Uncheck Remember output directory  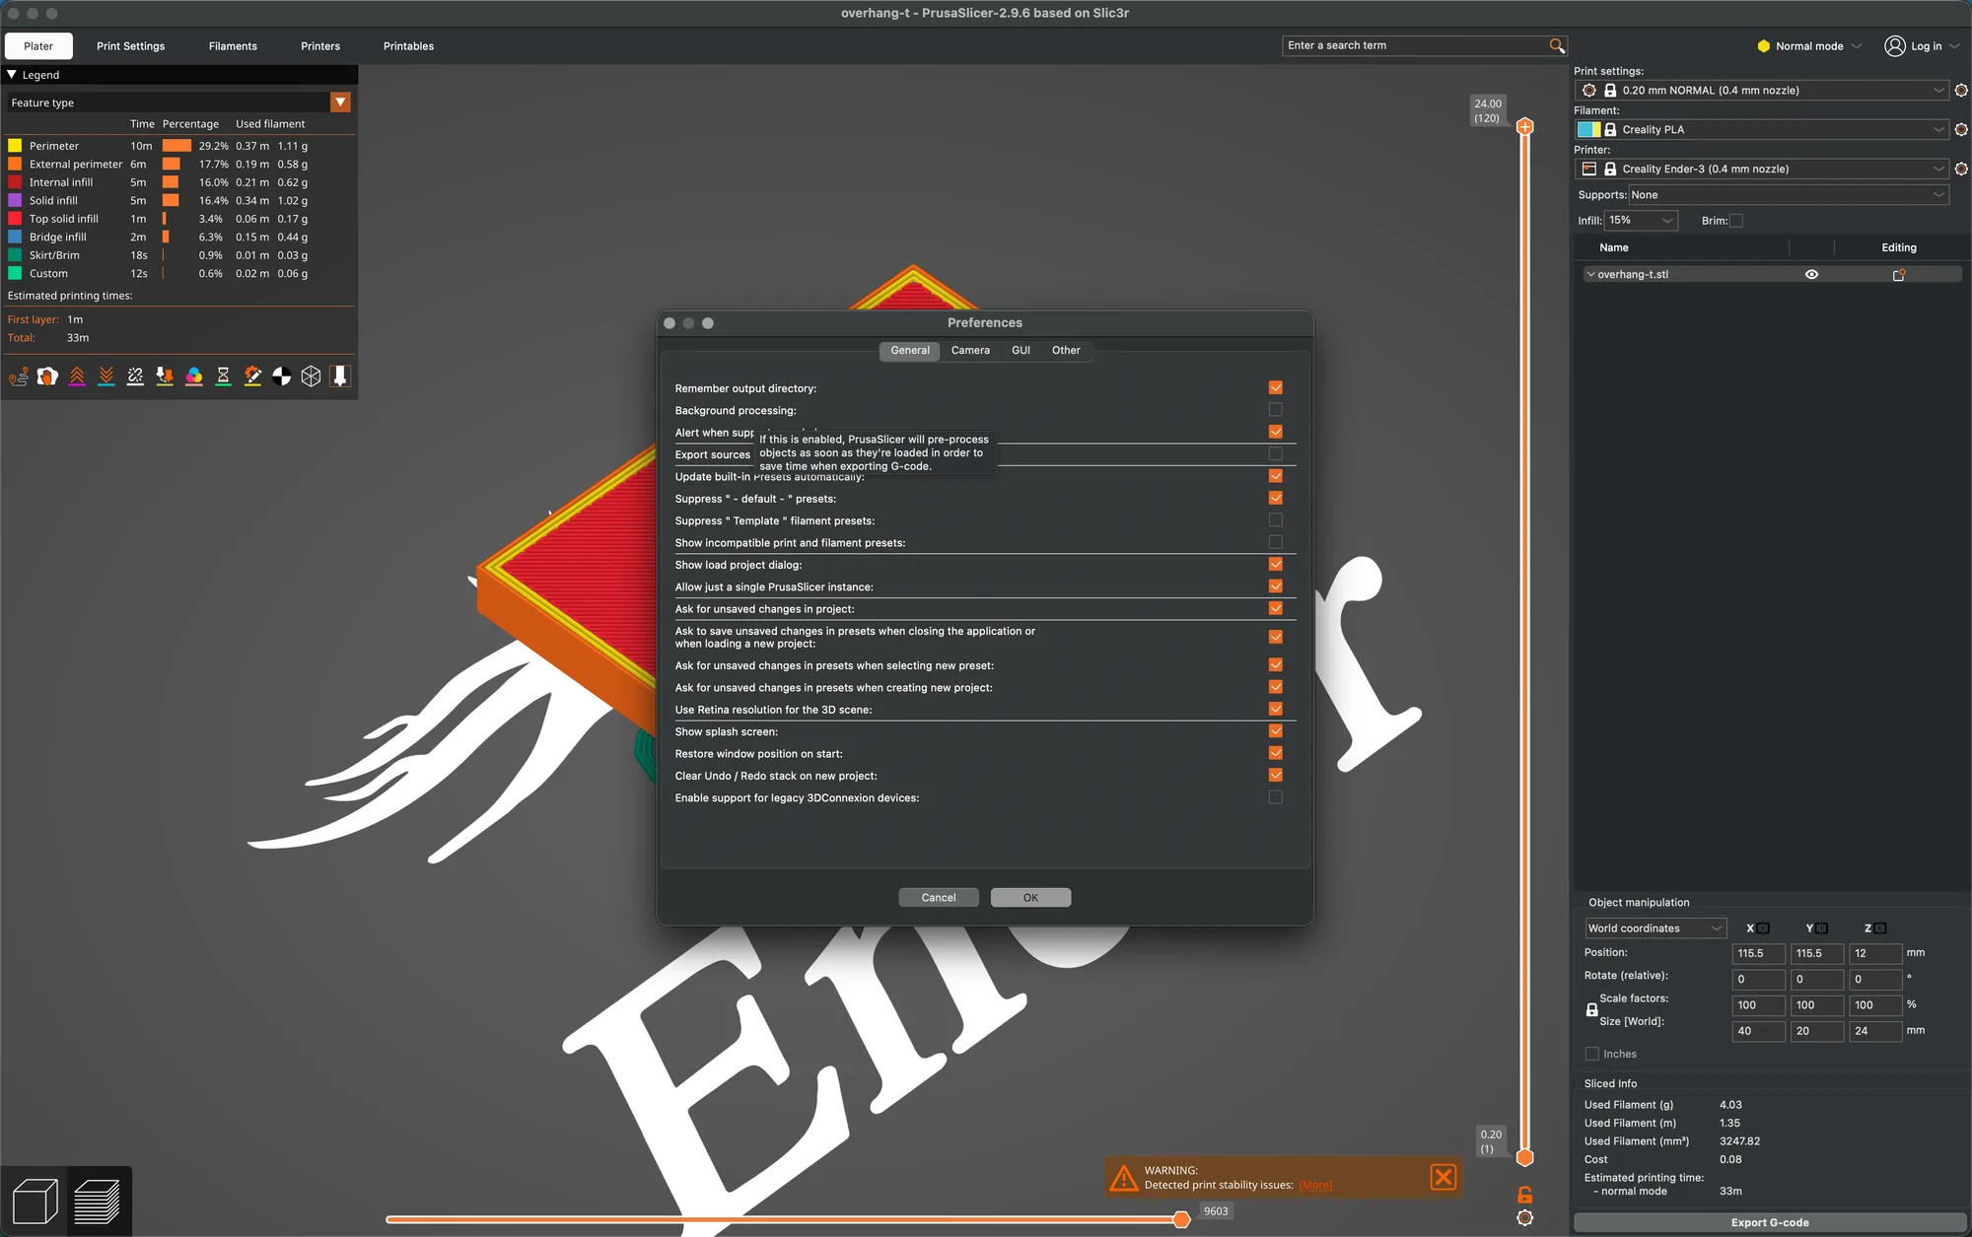pyautogui.click(x=1275, y=388)
